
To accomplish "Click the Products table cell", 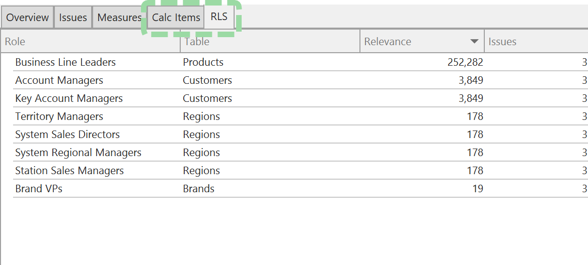I will coord(203,62).
